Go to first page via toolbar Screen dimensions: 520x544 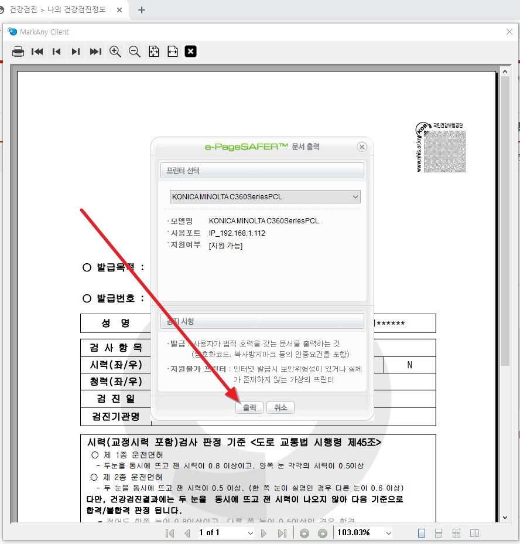tap(37, 52)
